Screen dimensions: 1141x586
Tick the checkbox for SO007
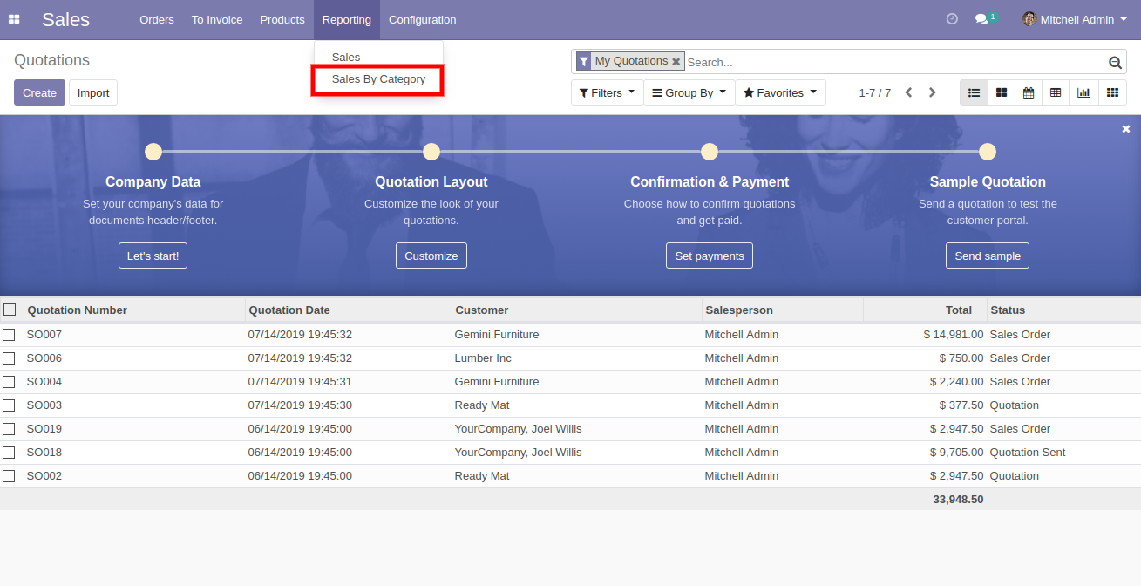pyautogui.click(x=10, y=335)
